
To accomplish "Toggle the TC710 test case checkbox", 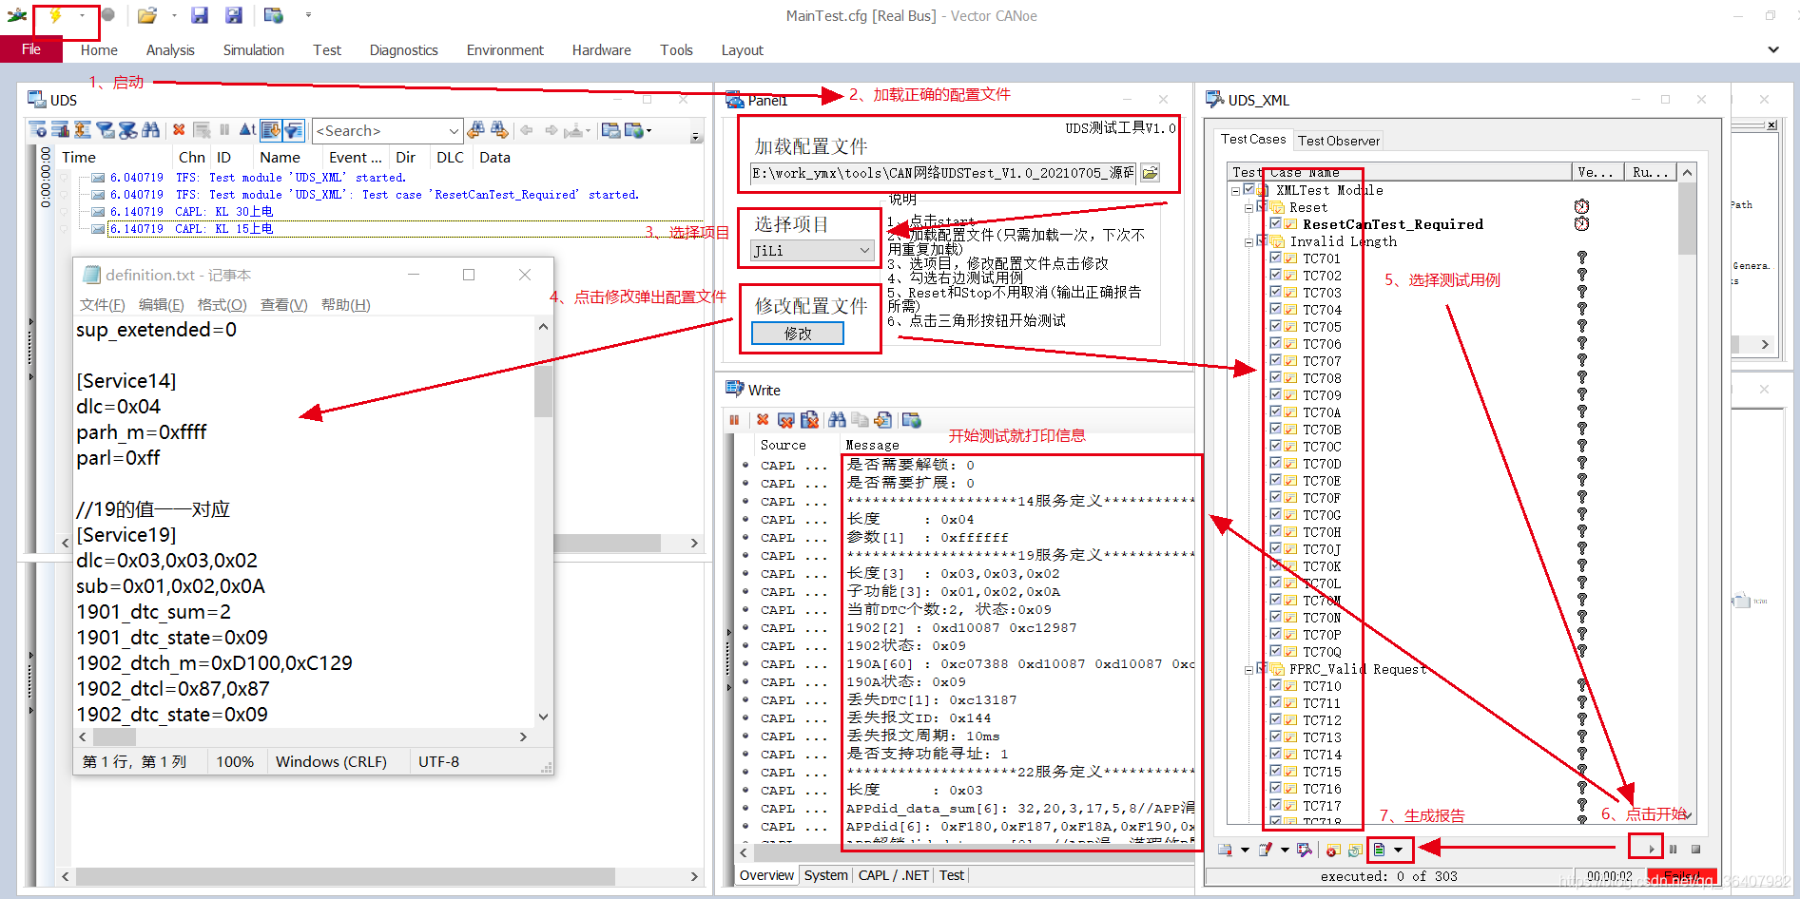I will tap(1276, 685).
